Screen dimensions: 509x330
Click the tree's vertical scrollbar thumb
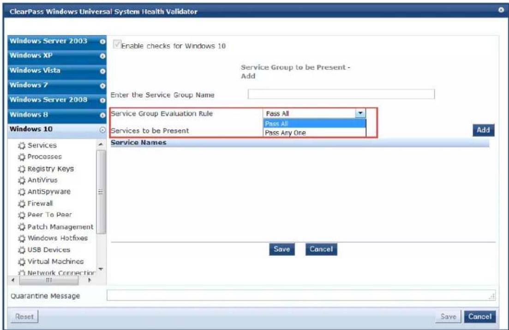pyautogui.click(x=101, y=192)
